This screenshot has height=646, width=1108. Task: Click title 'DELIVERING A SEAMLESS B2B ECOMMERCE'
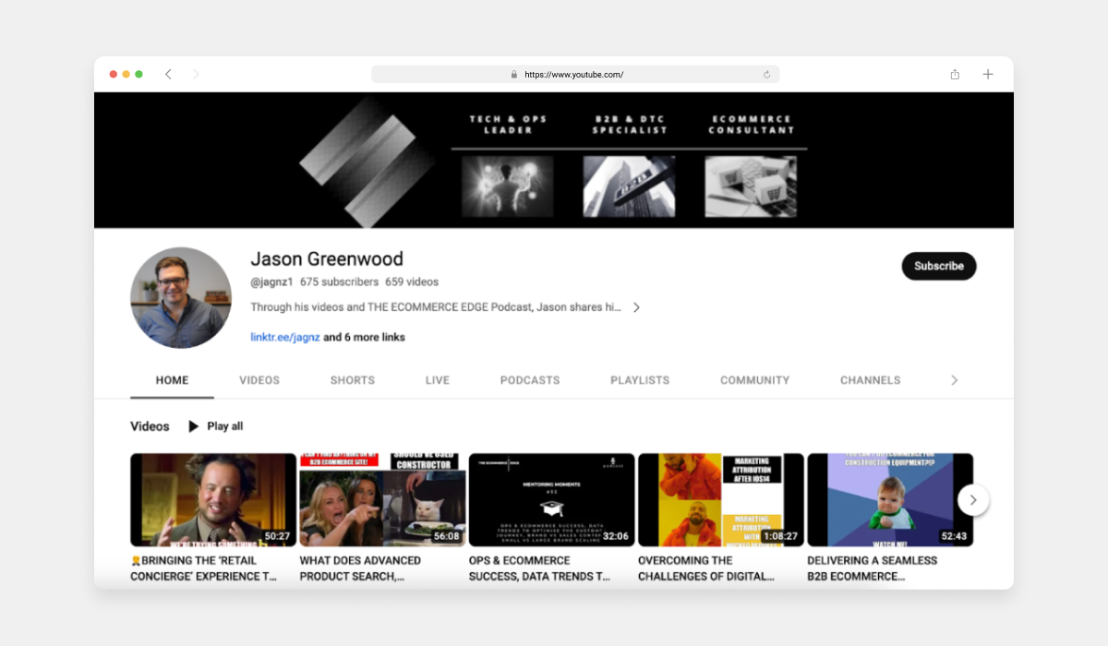tap(873, 568)
